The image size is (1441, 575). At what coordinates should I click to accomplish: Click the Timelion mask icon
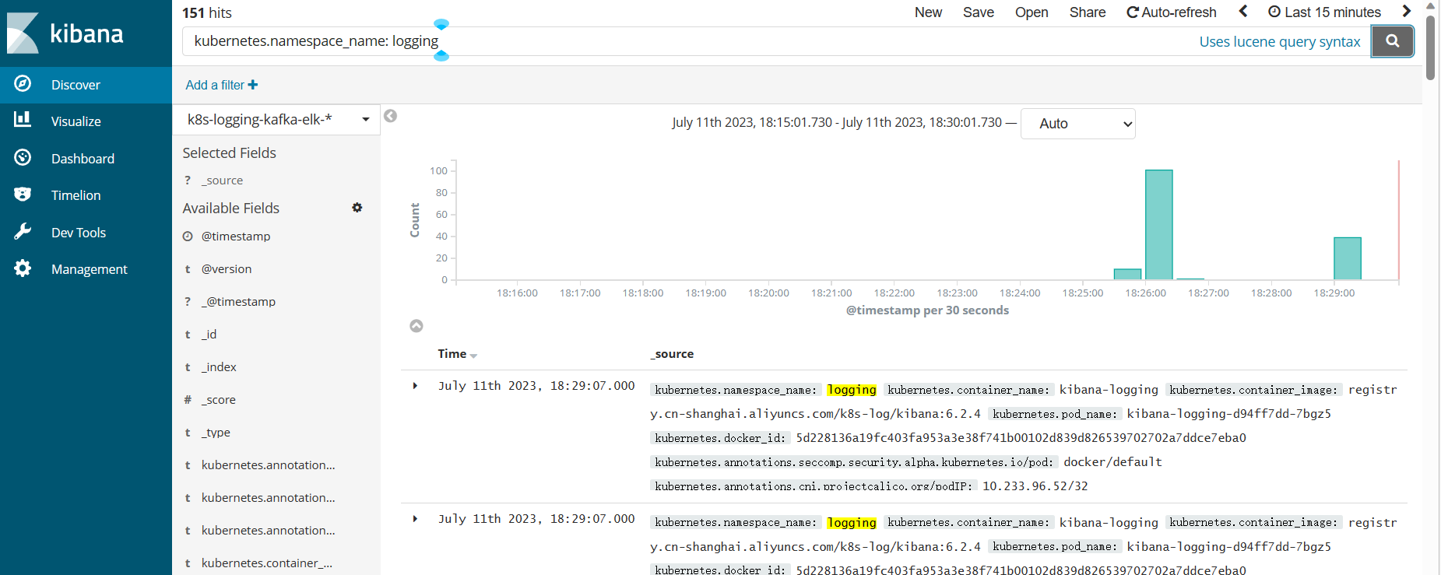pos(23,194)
